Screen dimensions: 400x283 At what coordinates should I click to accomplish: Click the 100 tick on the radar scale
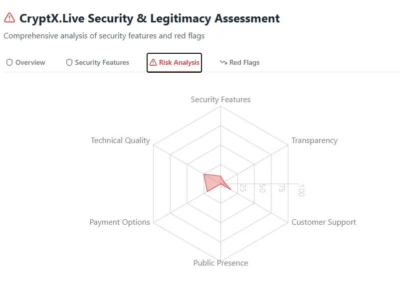tap(301, 190)
